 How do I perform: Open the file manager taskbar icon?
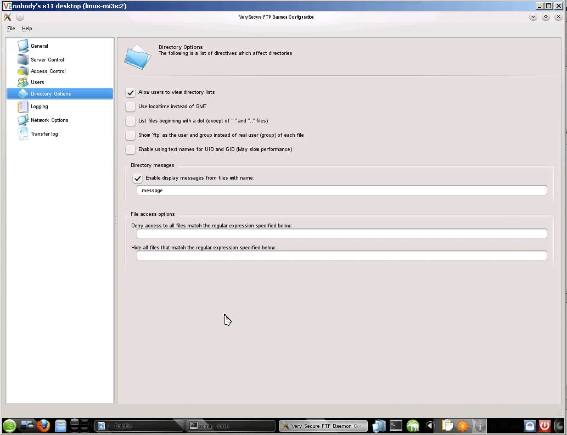coord(61,426)
